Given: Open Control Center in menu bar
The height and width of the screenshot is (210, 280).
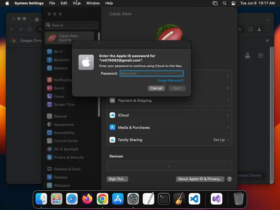Looking at the screenshot, I should coord(234,3).
